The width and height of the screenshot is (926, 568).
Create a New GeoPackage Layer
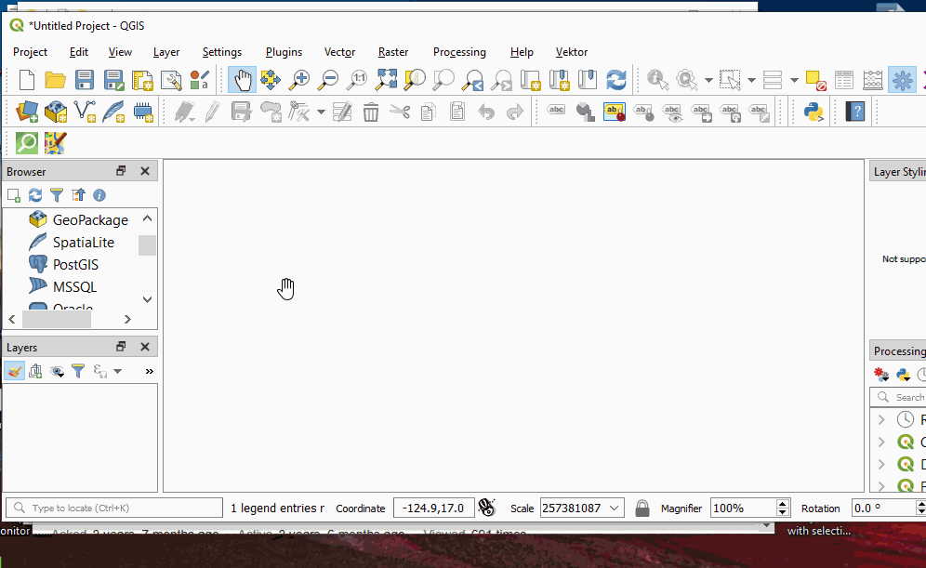(x=56, y=111)
